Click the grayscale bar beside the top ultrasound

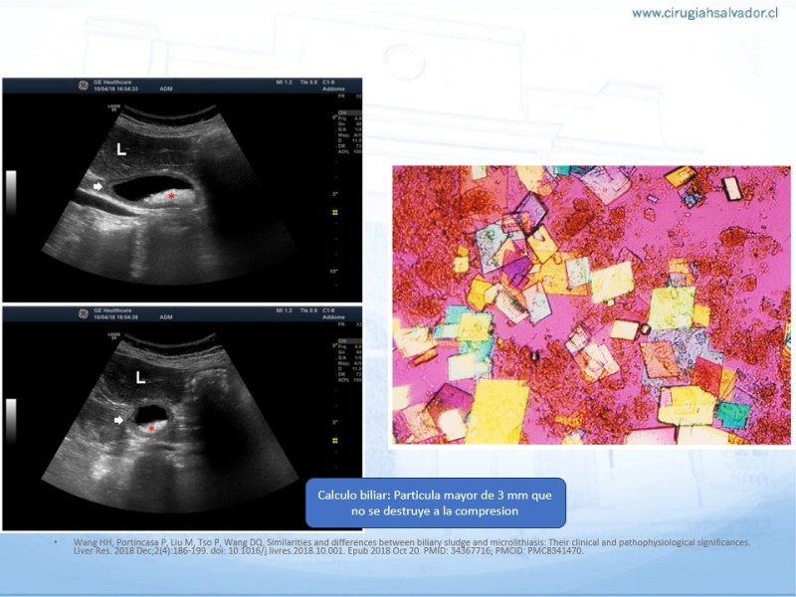point(11,192)
